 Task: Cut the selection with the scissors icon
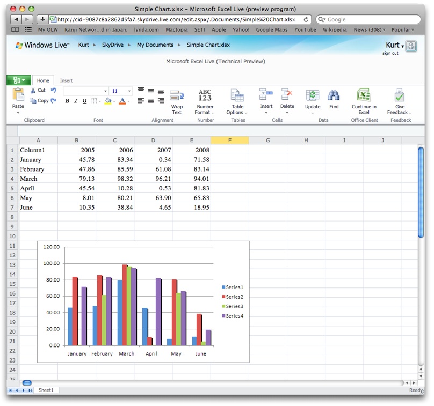[33, 91]
